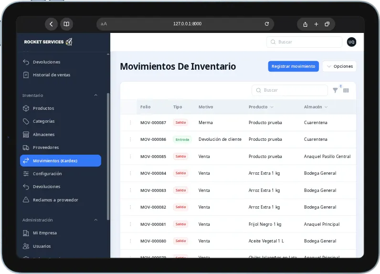Select Movimientos (Kardex) menu item
The width and height of the screenshot is (380, 274).
pyautogui.click(x=61, y=160)
